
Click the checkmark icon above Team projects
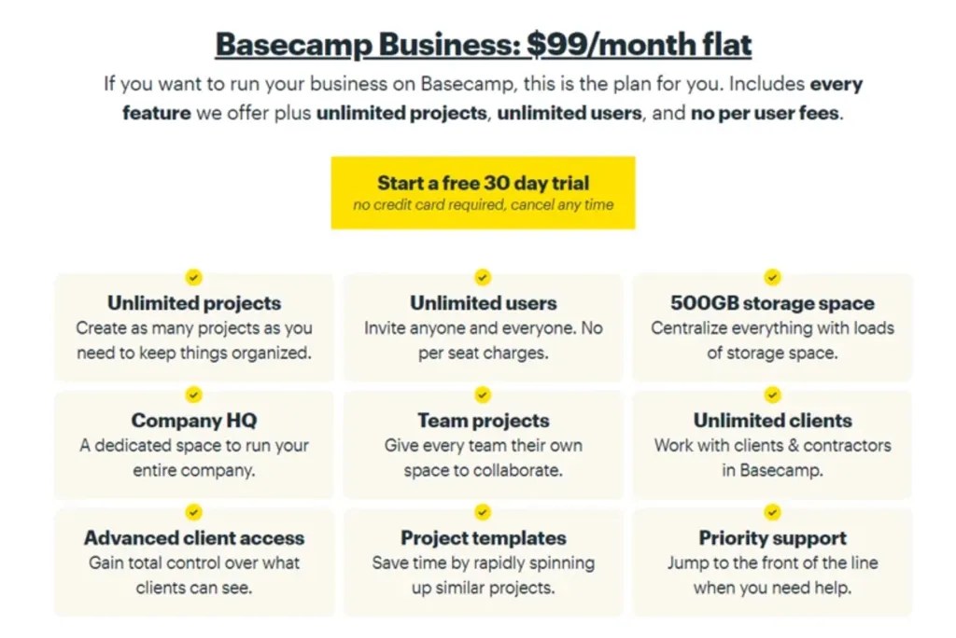coord(483,395)
